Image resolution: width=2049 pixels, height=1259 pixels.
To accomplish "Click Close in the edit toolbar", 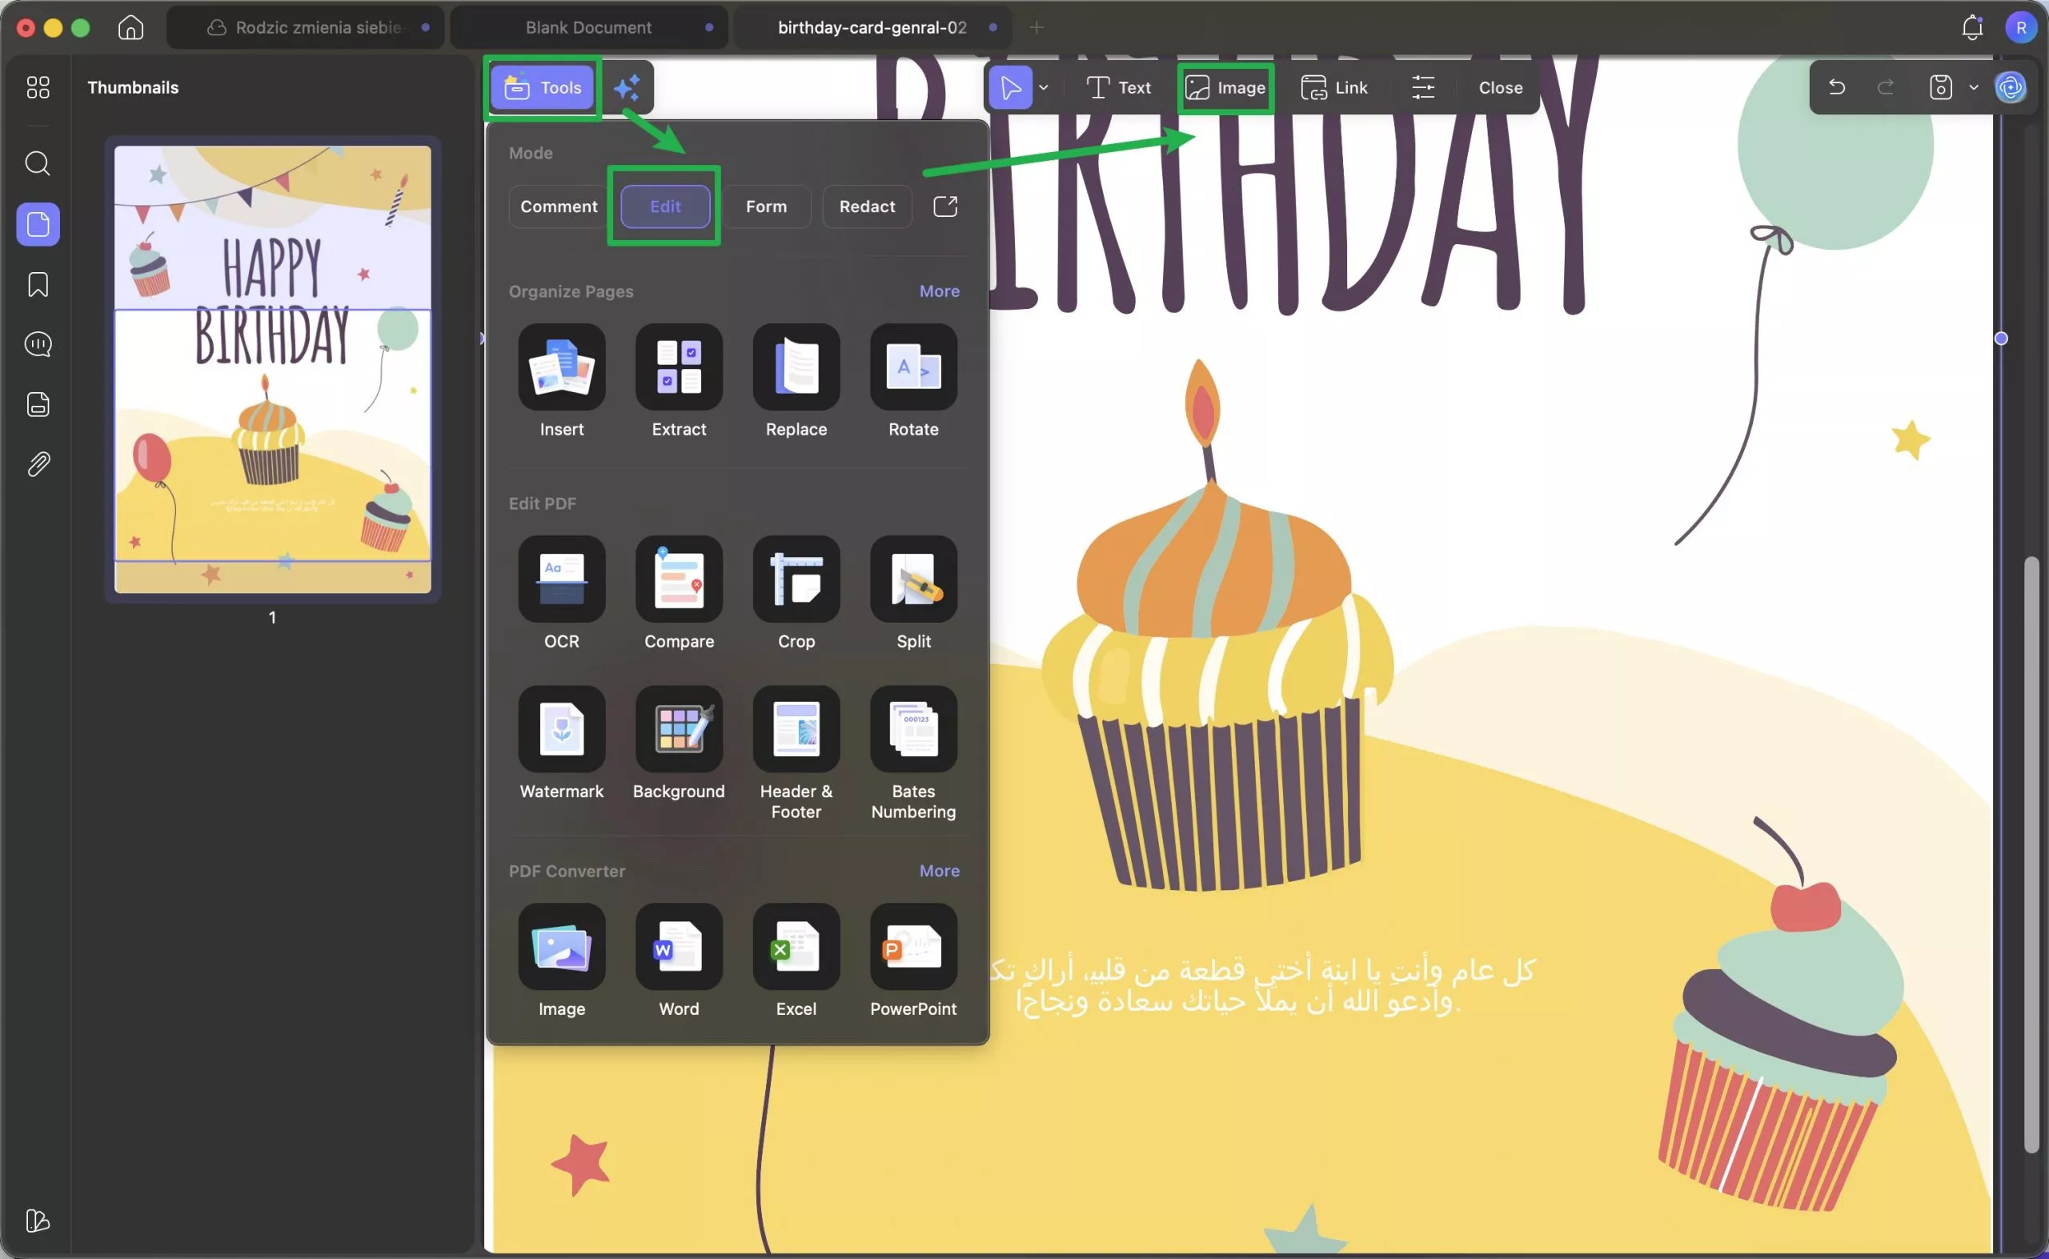I will point(1499,87).
